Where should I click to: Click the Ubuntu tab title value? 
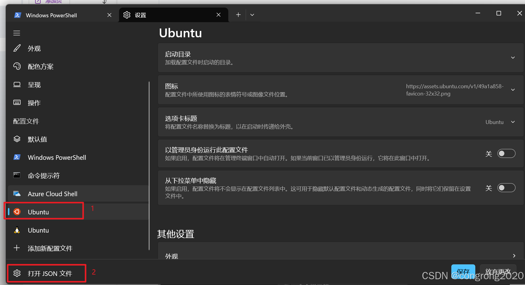pyautogui.click(x=494, y=122)
